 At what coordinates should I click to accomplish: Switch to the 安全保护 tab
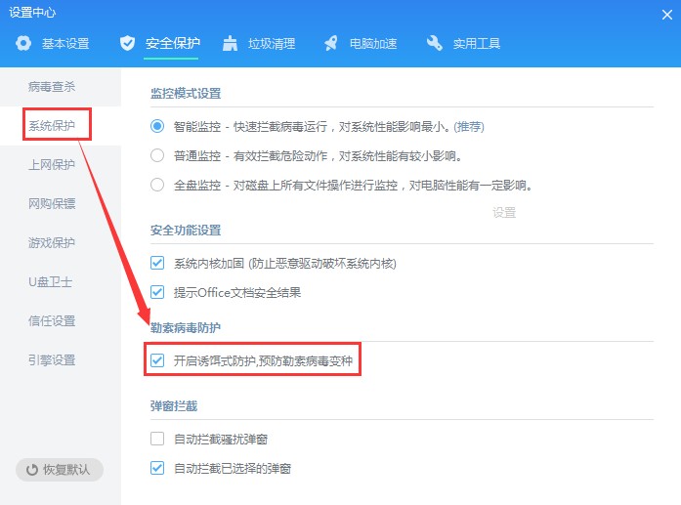(172, 43)
